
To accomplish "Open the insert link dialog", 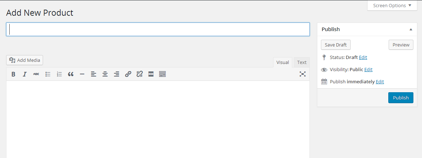I will (128, 74).
